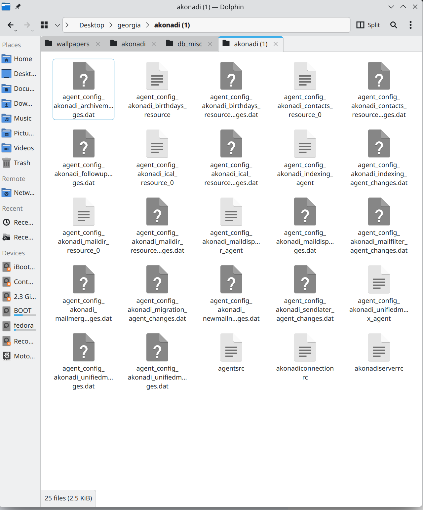Select the akonadi (1) tab
The height and width of the screenshot is (510, 423).
click(x=250, y=44)
